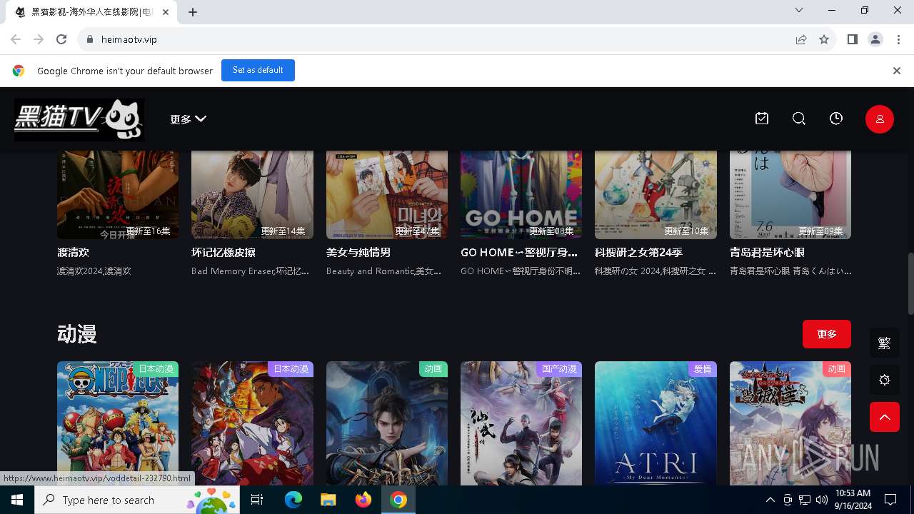Screen dimensions: 914x514
Task: Click the Chrome back arrow
Action: click(x=16, y=39)
